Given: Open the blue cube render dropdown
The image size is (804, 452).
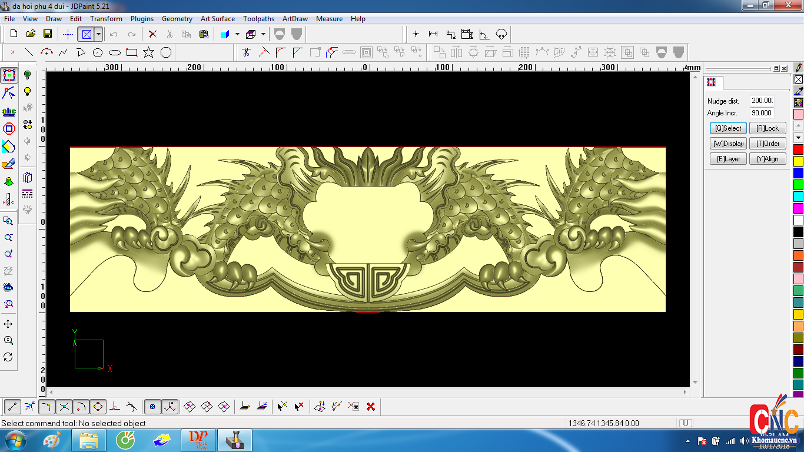Looking at the screenshot, I should coord(237,34).
